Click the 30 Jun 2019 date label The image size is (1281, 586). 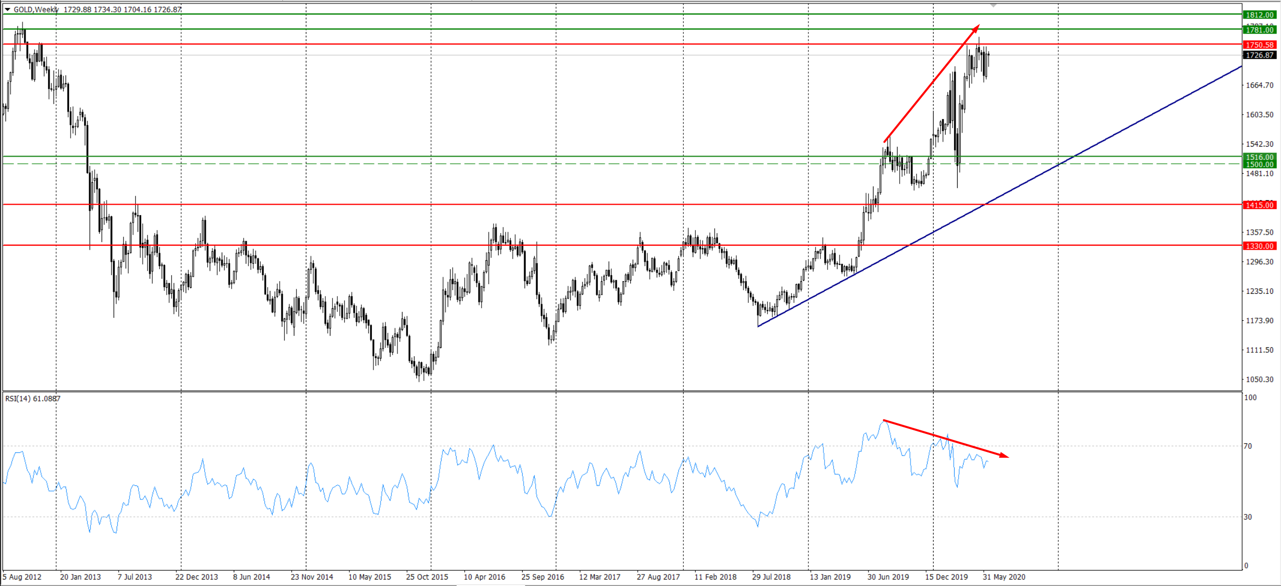click(x=888, y=577)
